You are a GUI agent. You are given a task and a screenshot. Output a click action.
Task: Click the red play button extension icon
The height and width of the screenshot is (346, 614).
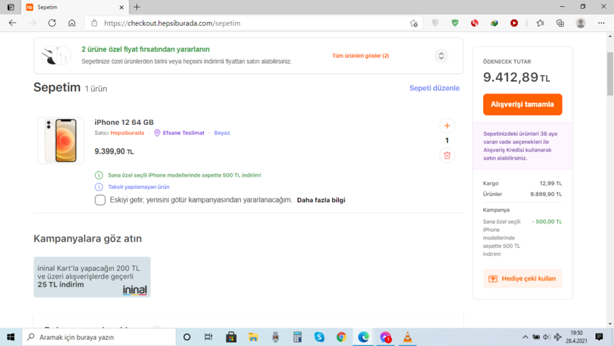[x=514, y=23]
